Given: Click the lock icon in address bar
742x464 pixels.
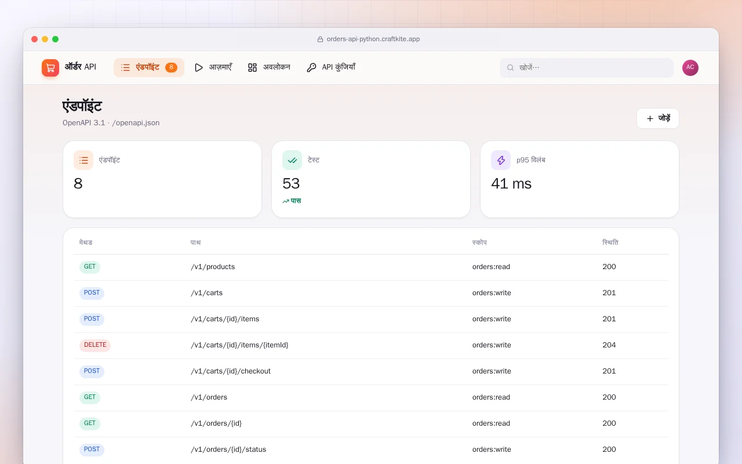Looking at the screenshot, I should (x=320, y=39).
